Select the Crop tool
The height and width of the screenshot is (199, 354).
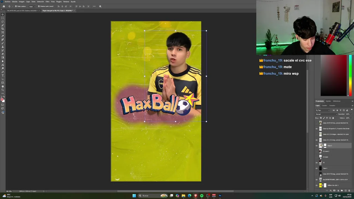(x=3, y=29)
